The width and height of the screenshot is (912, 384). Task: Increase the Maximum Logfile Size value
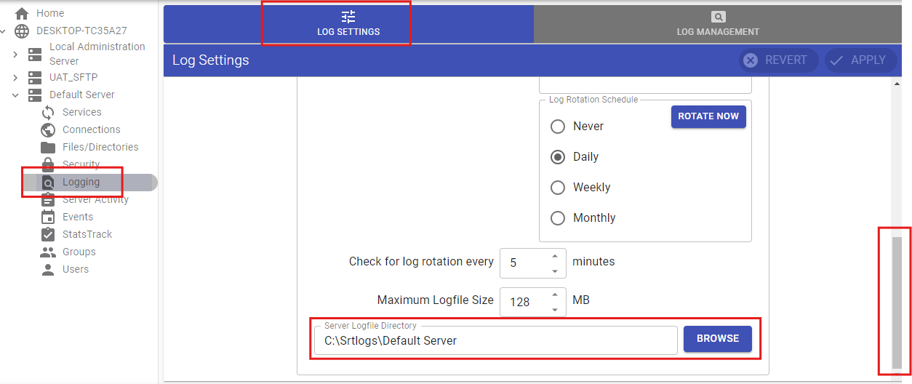[x=555, y=295]
